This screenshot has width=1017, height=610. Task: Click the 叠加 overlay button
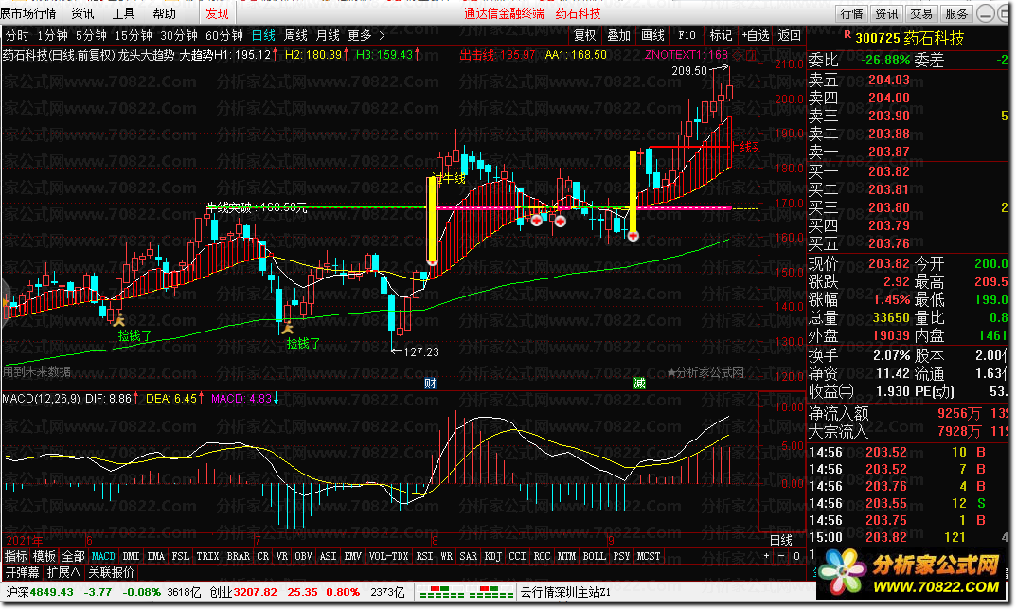[x=618, y=36]
